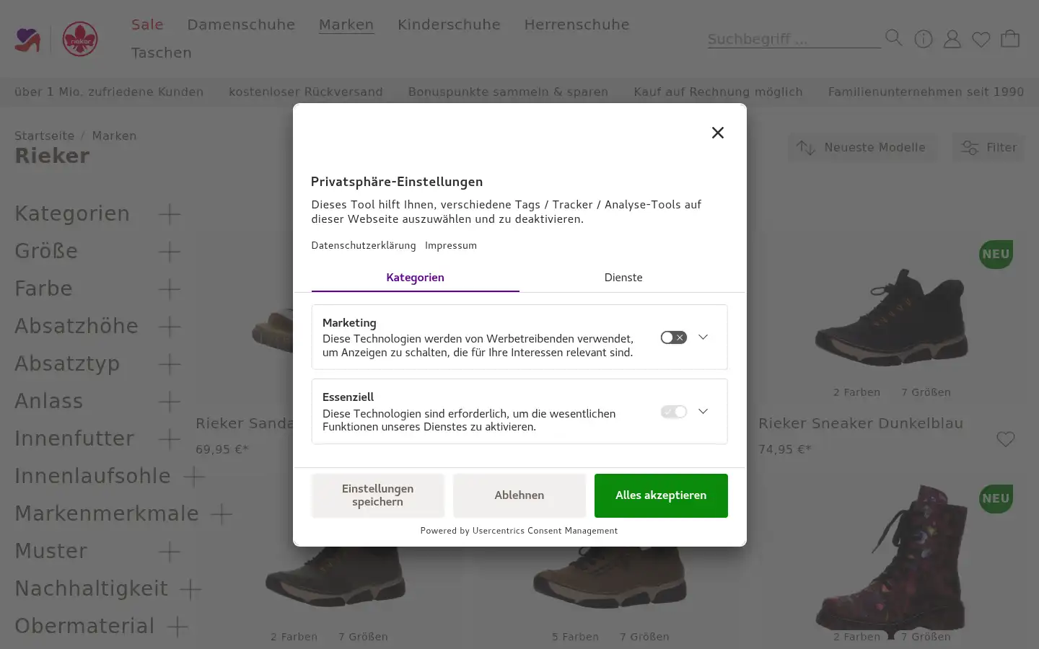The height and width of the screenshot is (649, 1039).
Task: Click 'Kauf auf Rechnung möglich' banner text
Action: [x=718, y=92]
